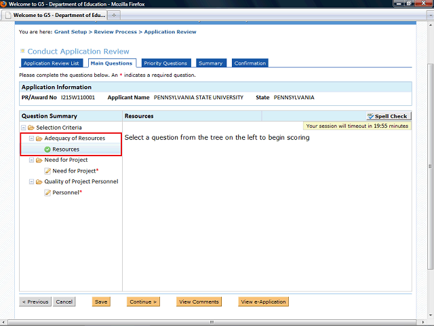Open a new browser tab with plus icon
Screen dimensions: 434x326
pyautogui.click(x=114, y=15)
